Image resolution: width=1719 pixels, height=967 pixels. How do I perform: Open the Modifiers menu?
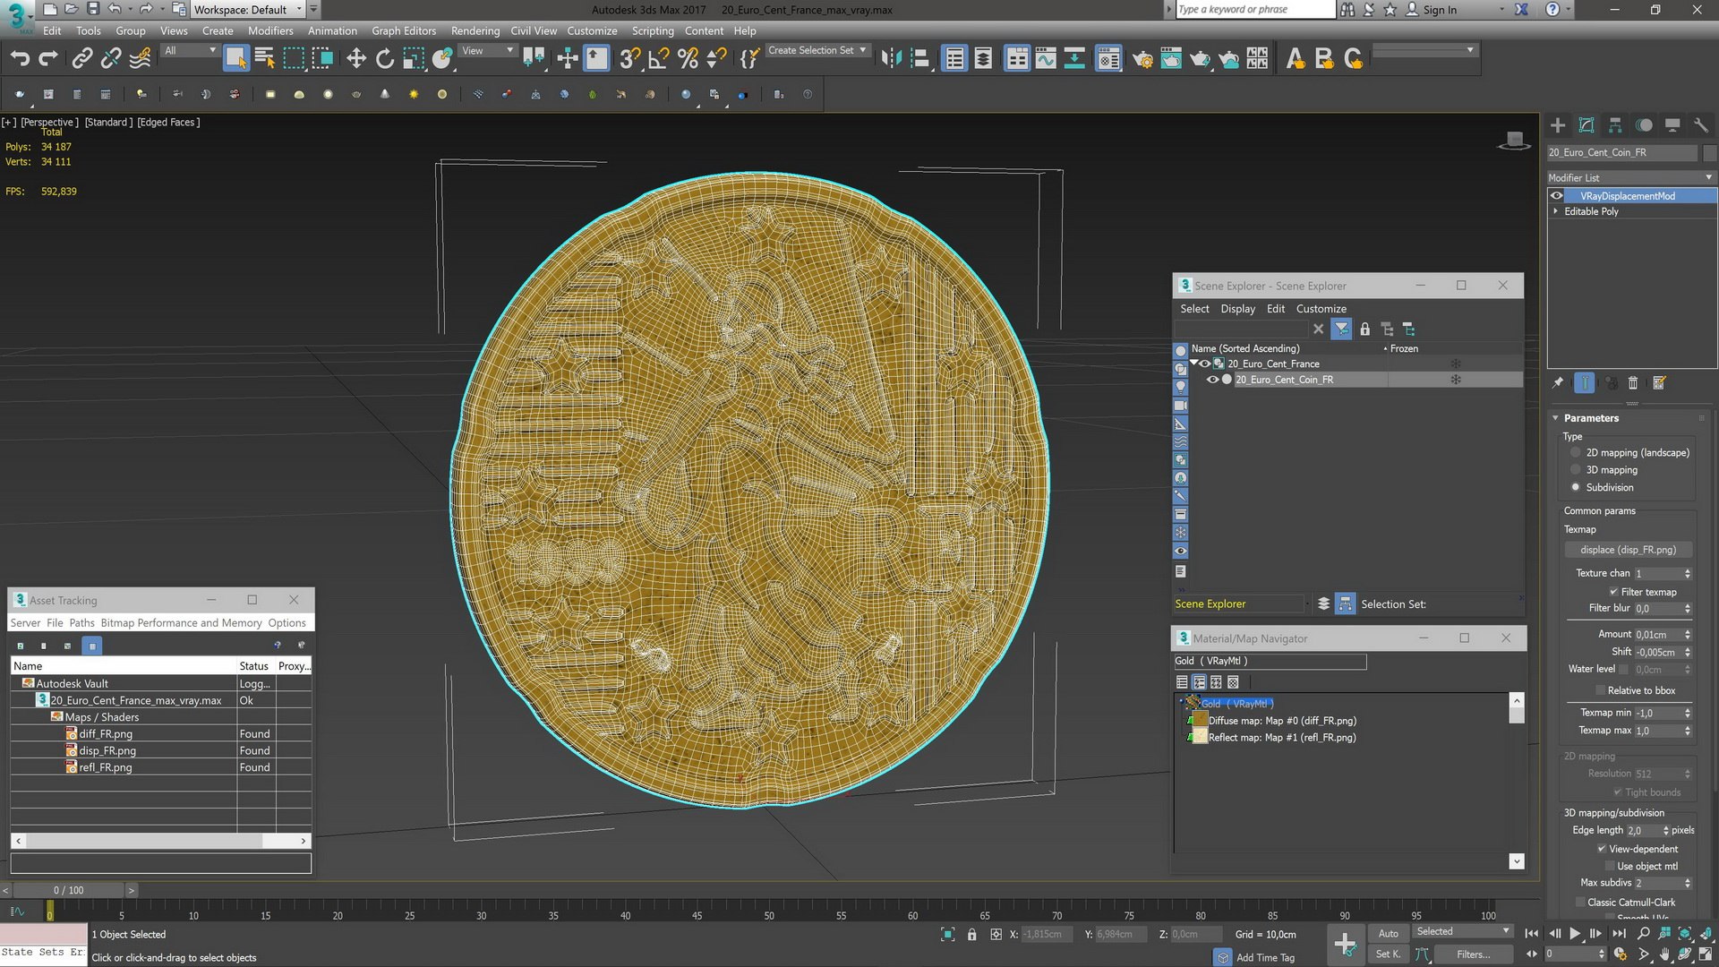[x=270, y=30]
